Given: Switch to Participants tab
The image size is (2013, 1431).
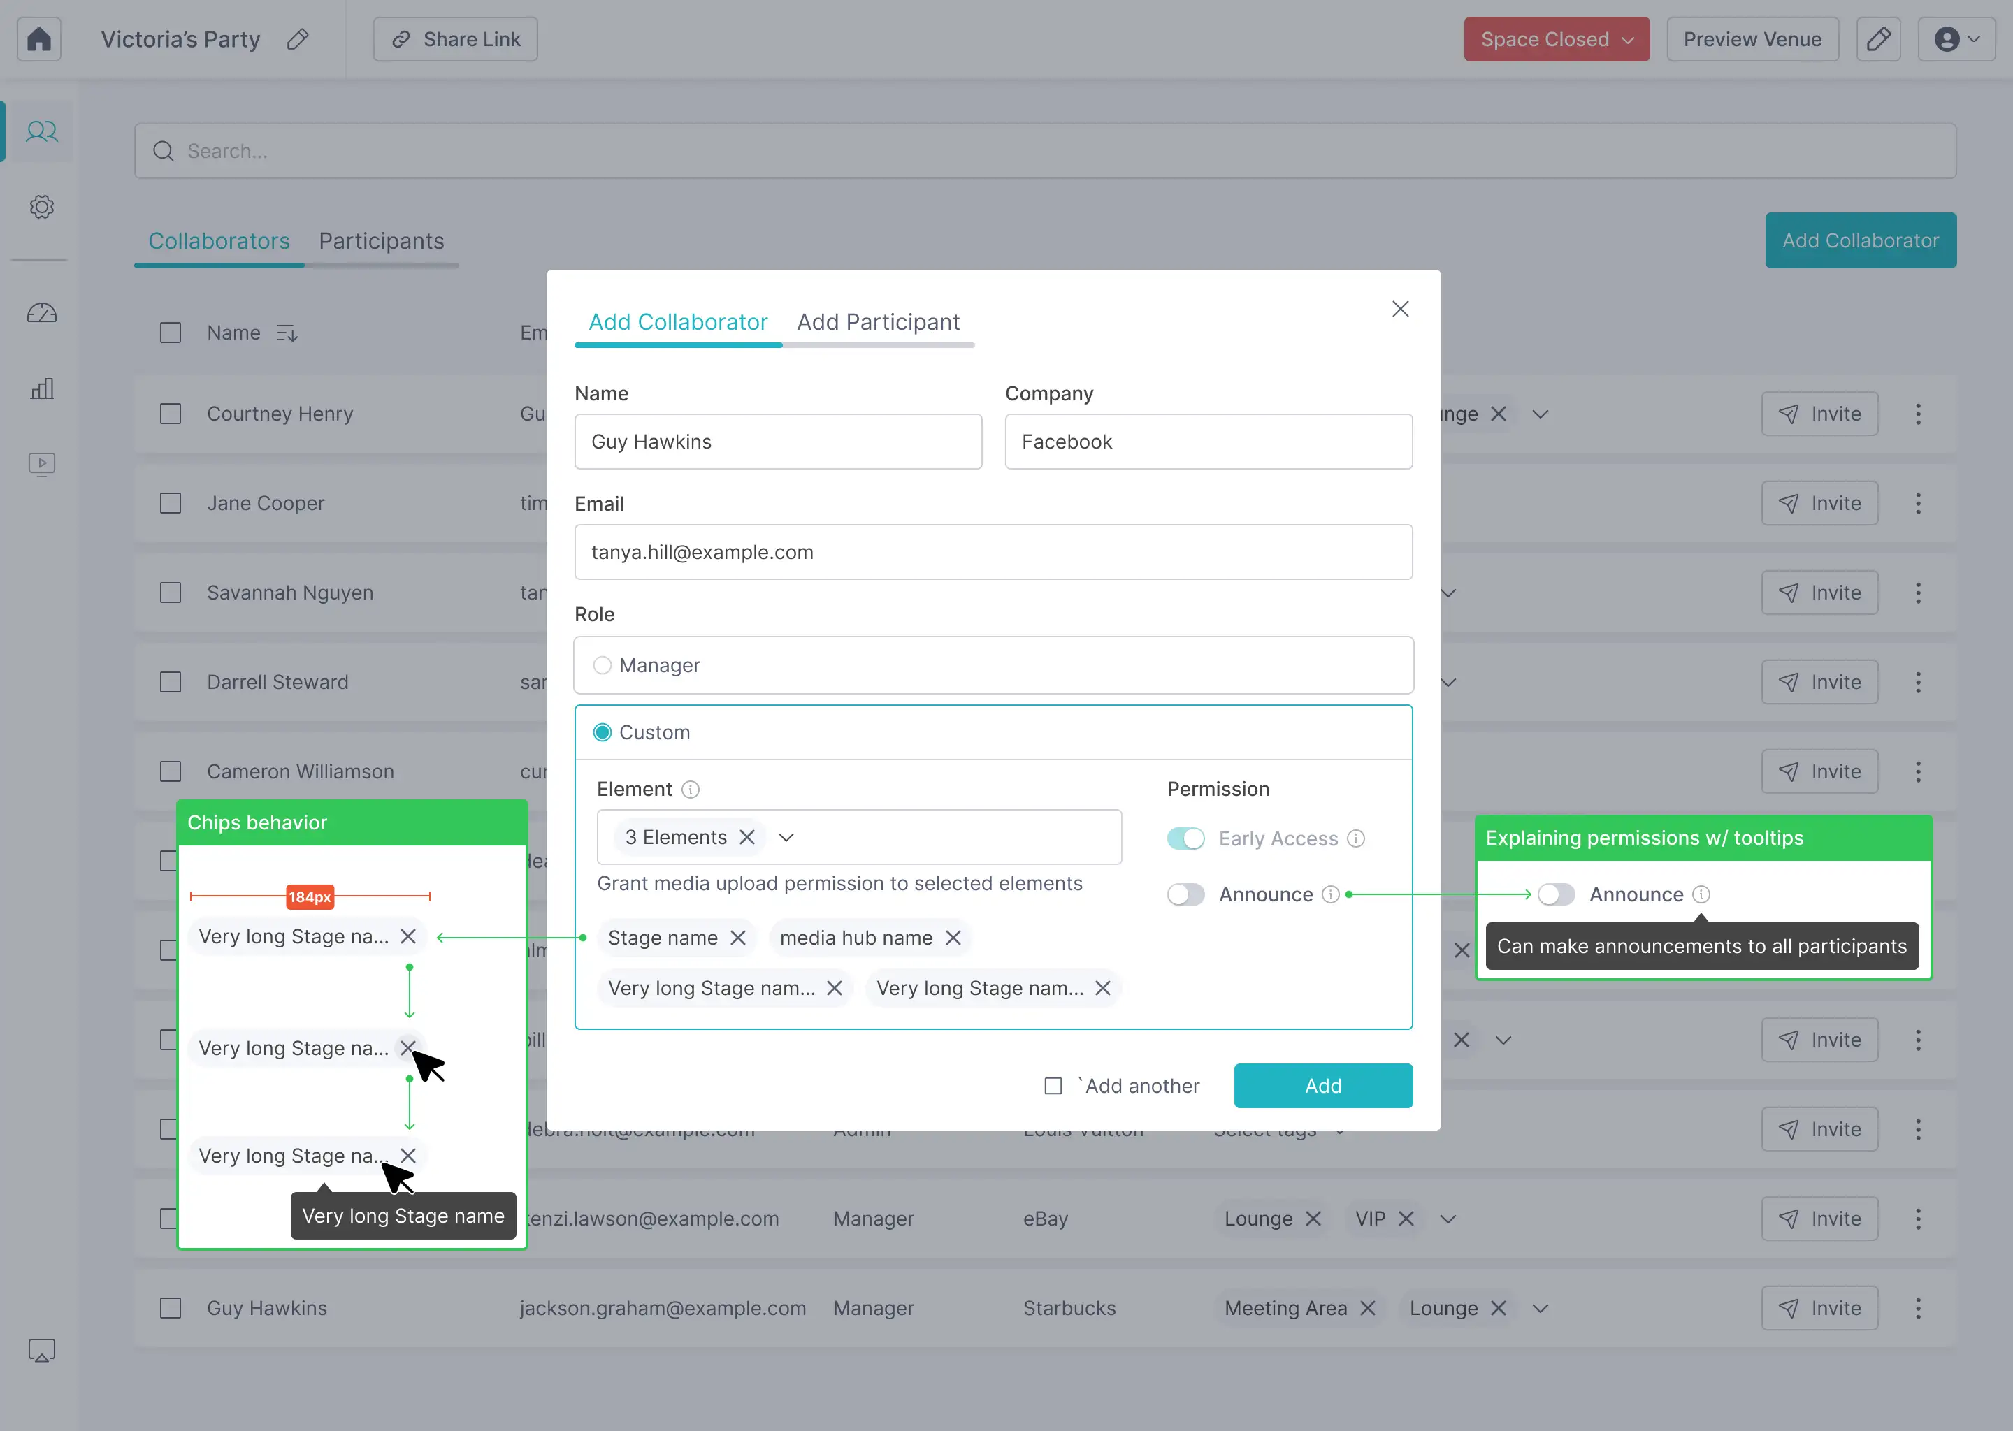Looking at the screenshot, I should coord(381,240).
